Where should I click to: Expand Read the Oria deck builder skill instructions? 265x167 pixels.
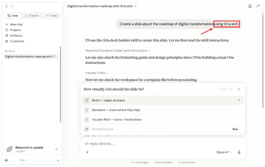[118, 50]
